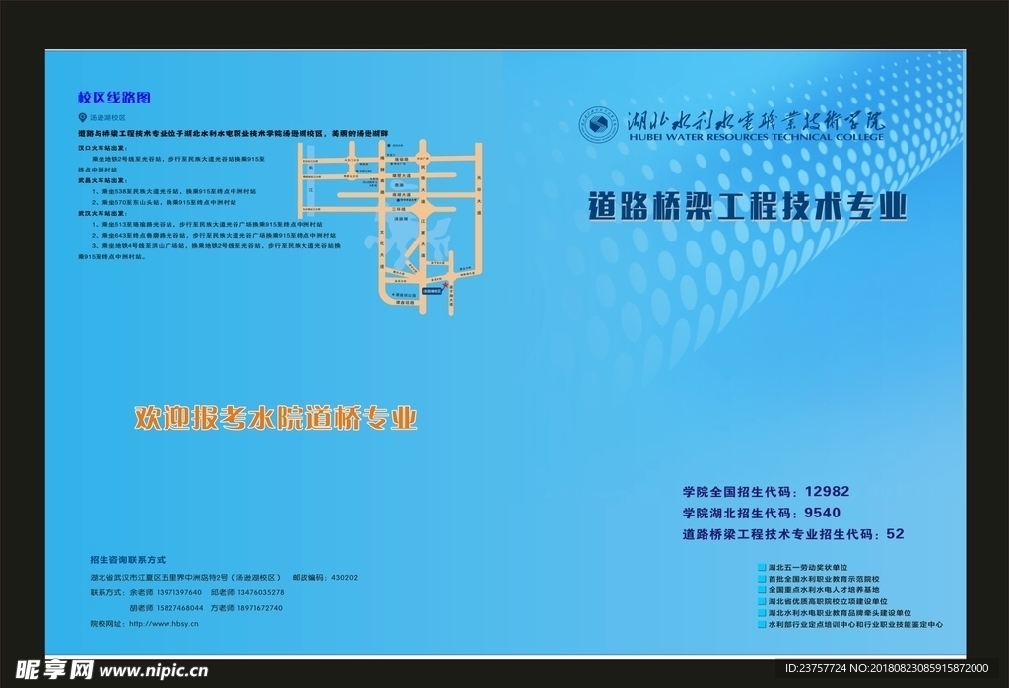
Task: Click the line 乘坐643至终点鲁磨路光谷站
Action: coord(214,235)
